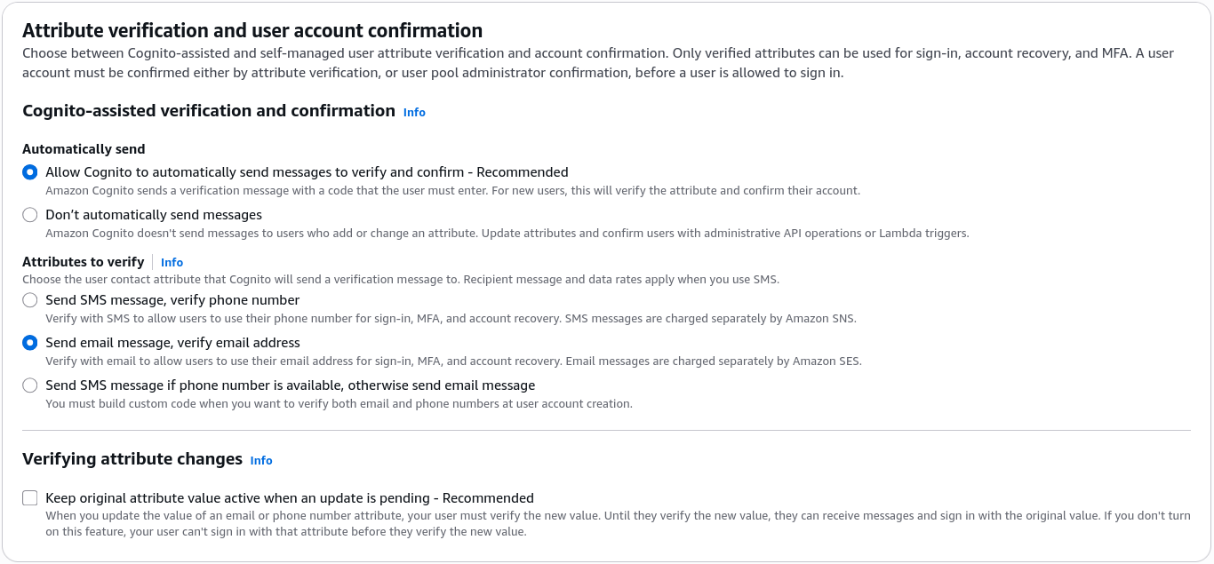Viewport: 1214px width, 564px height.
Task: Pick Send email message, verify email address radio
Action: [30, 343]
